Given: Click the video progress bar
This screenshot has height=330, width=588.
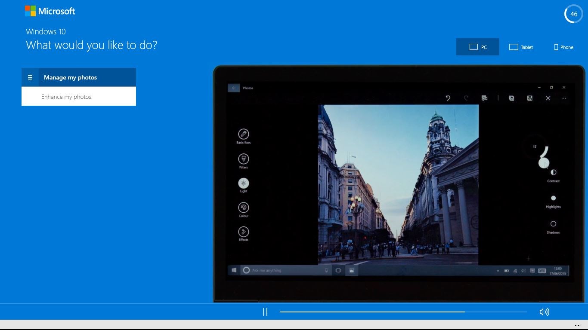Looking at the screenshot, I should [x=403, y=312].
